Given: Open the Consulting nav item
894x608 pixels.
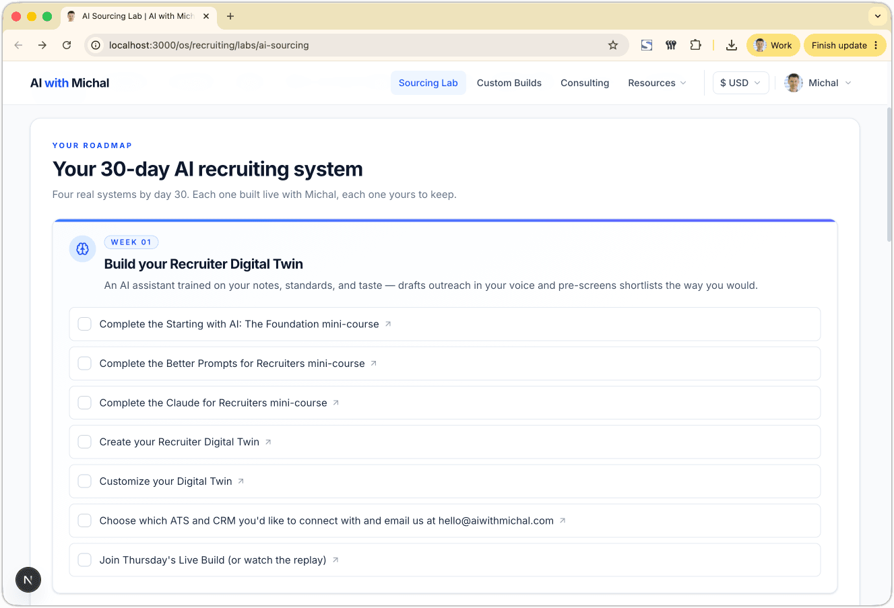Looking at the screenshot, I should [x=585, y=83].
